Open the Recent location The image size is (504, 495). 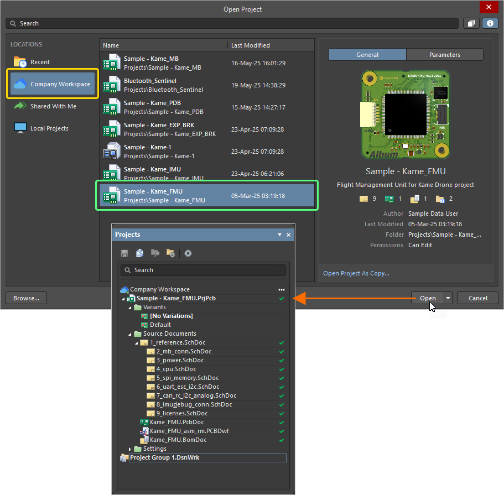[32, 62]
